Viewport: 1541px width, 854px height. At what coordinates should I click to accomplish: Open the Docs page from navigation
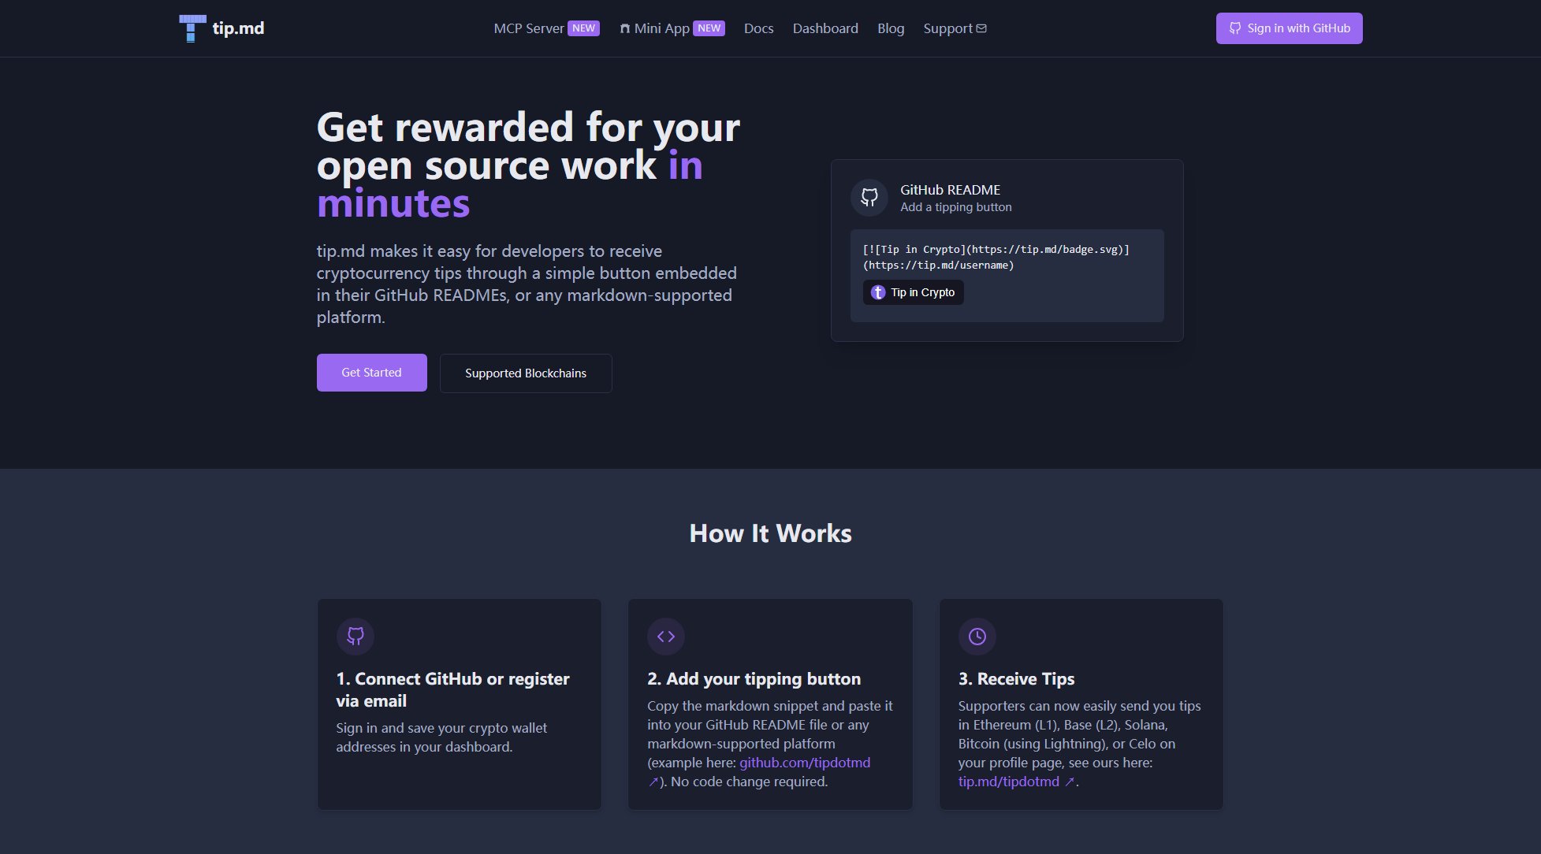758,28
